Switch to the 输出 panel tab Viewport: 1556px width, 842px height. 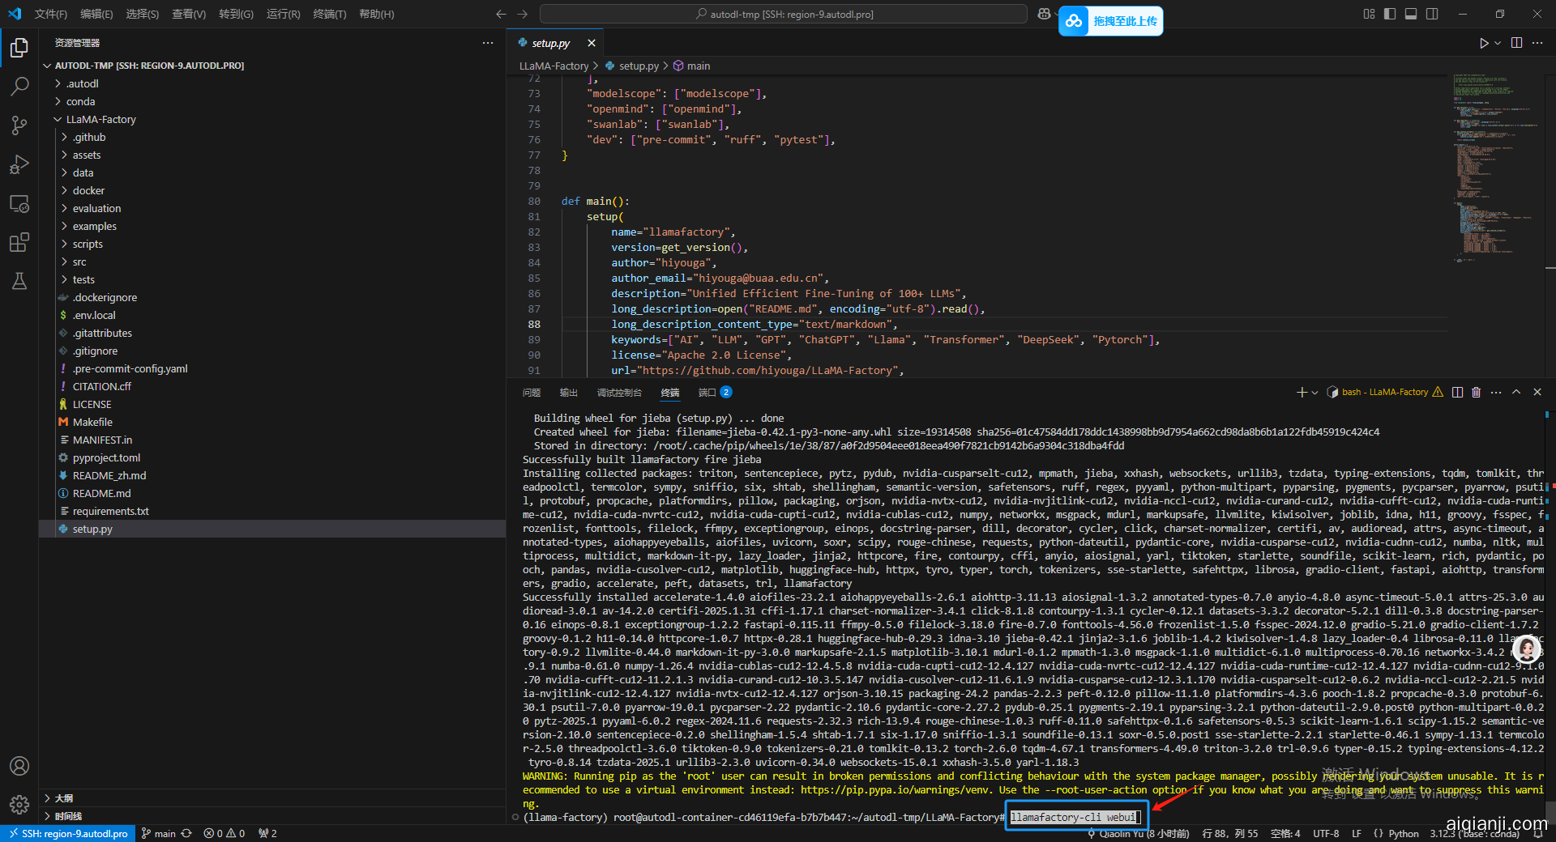tap(568, 392)
